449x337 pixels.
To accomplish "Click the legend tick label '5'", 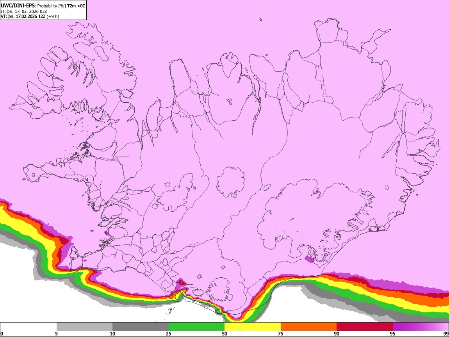I will pyautogui.click(x=56, y=333).
